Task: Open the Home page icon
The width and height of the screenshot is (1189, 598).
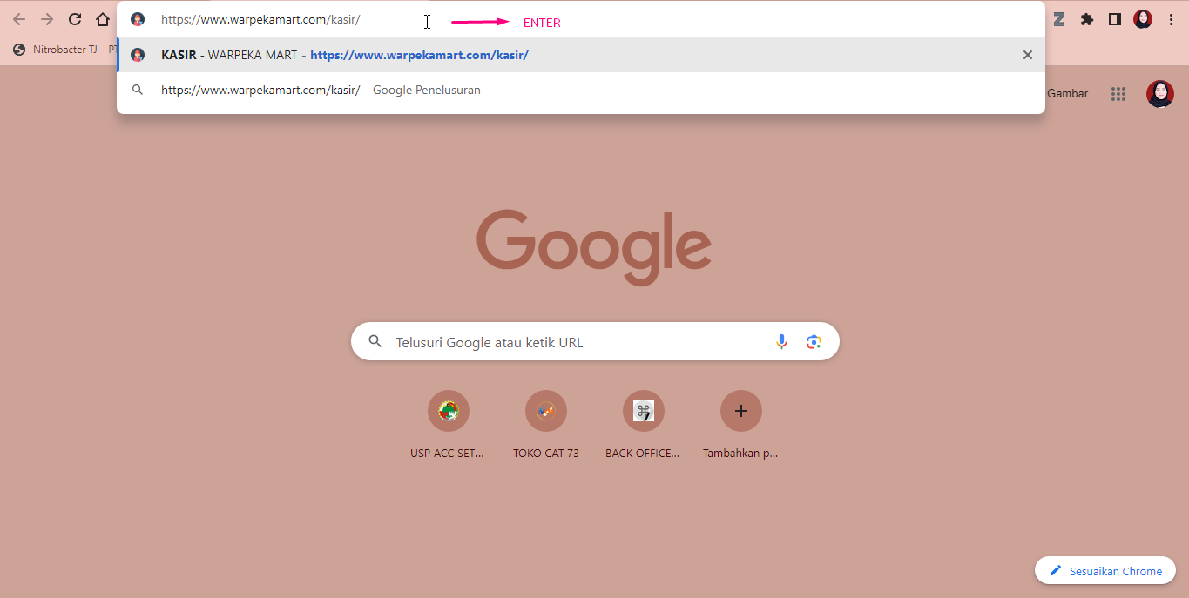Action: (x=103, y=19)
